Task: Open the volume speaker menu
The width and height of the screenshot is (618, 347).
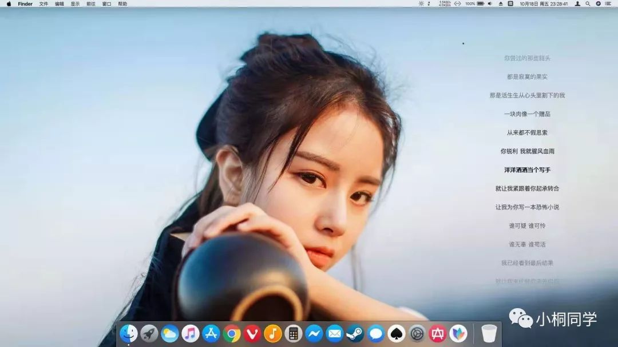Action: 490,3
